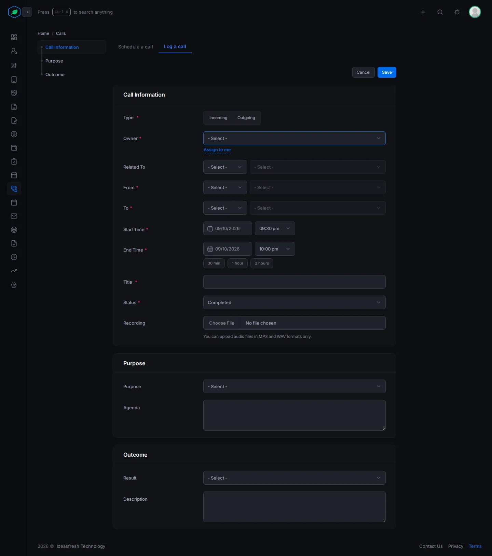Open the settings gear sidebar icon

tap(14, 285)
